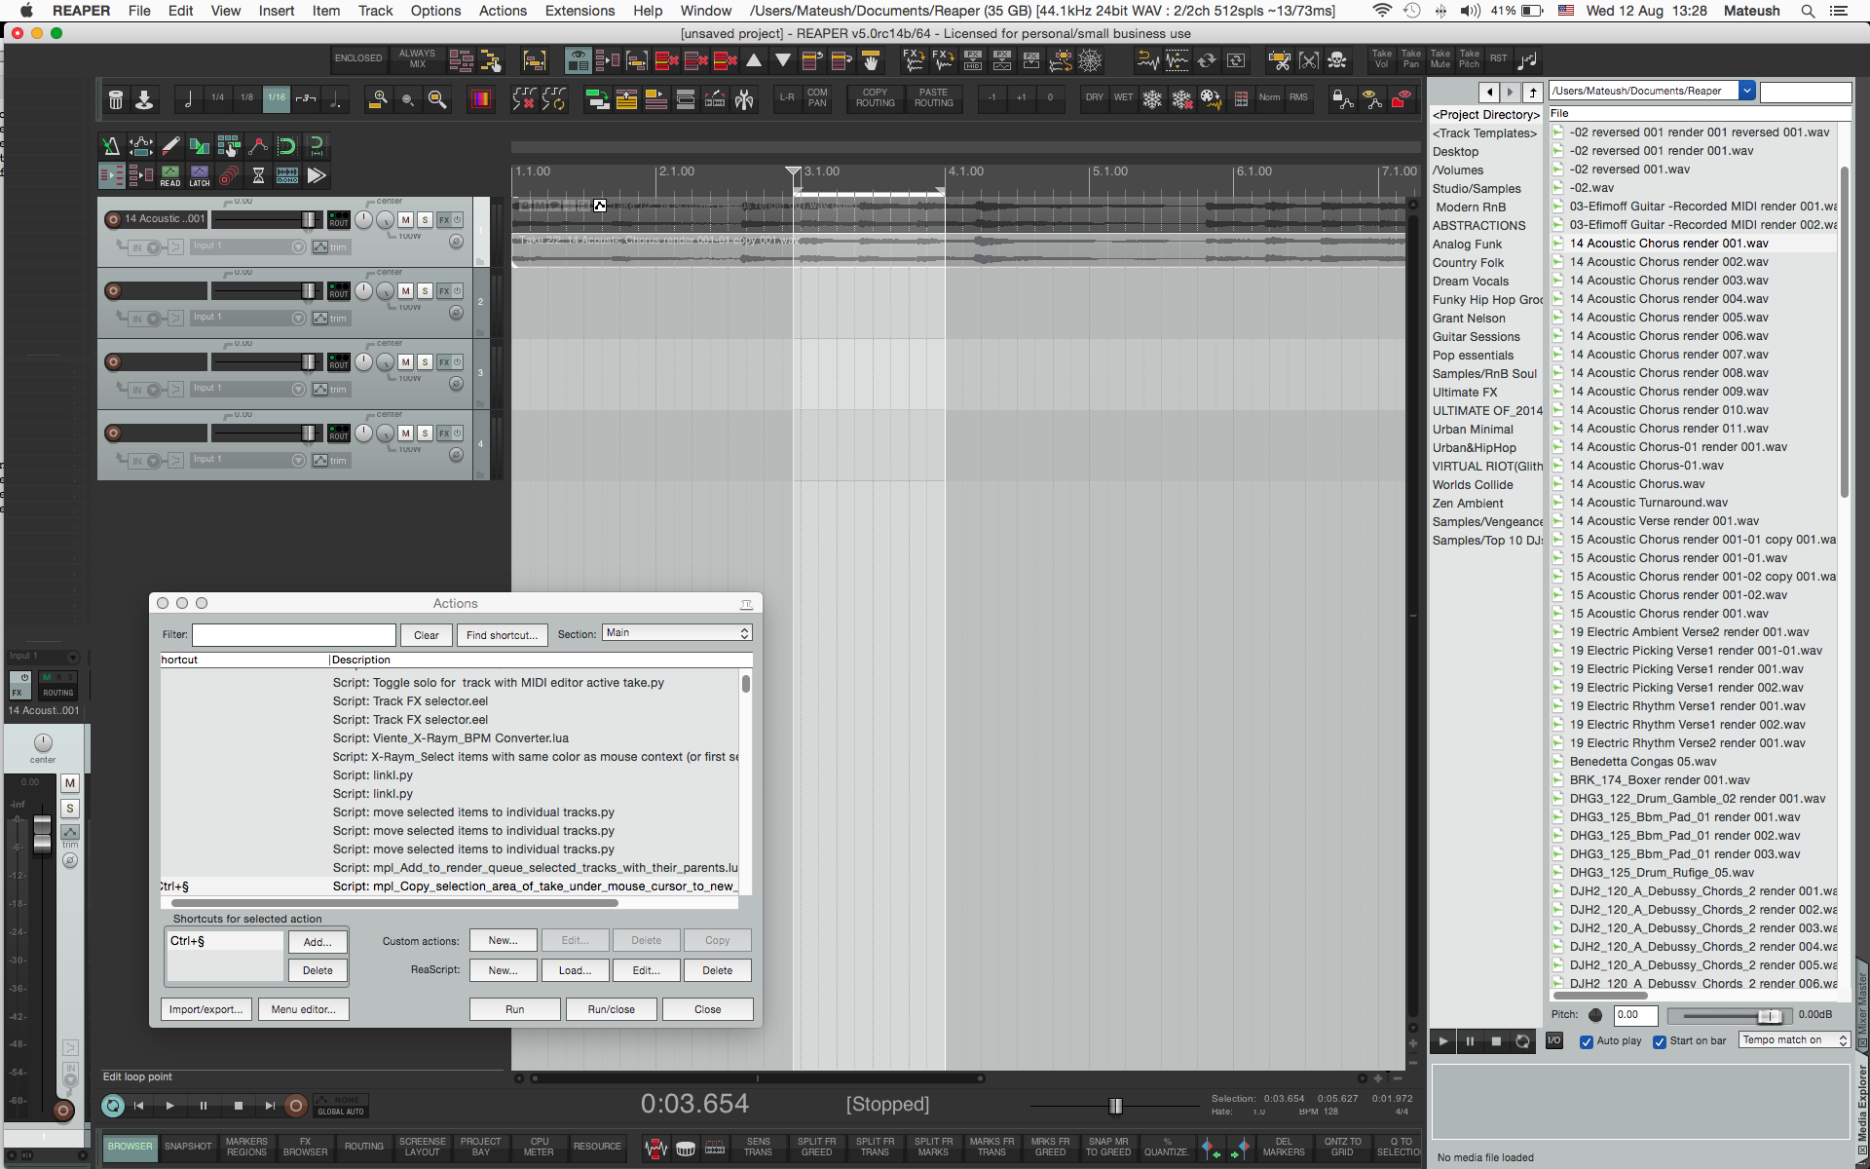
Task: Click the spider web toolbar icon
Action: coord(1090,60)
